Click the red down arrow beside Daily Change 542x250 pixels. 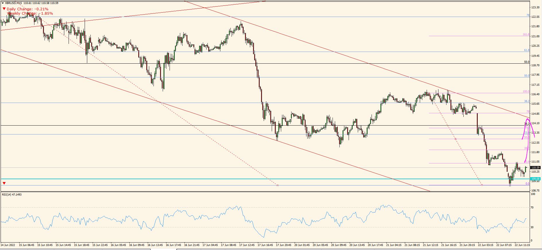click(x=4, y=9)
